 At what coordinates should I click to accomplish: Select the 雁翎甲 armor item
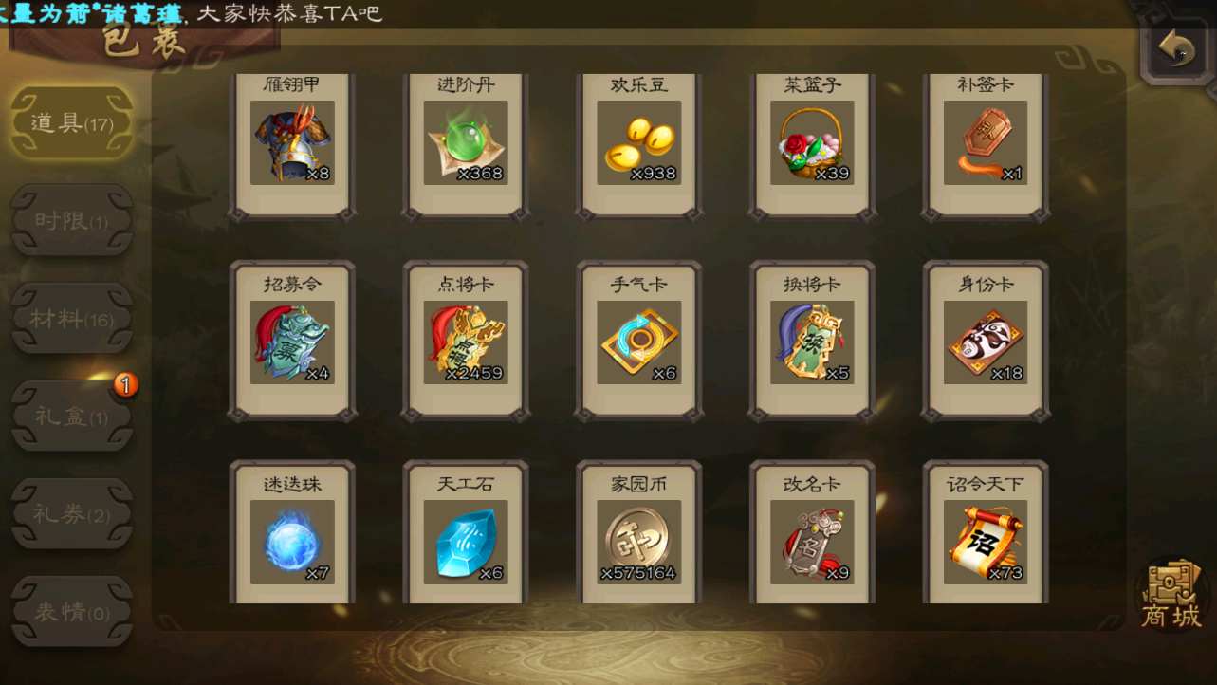292,145
